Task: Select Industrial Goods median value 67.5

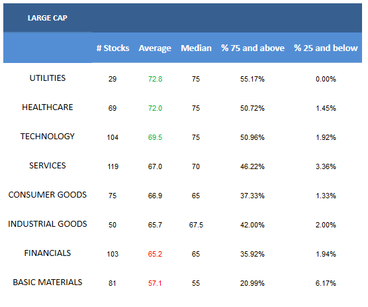Action: point(196,225)
